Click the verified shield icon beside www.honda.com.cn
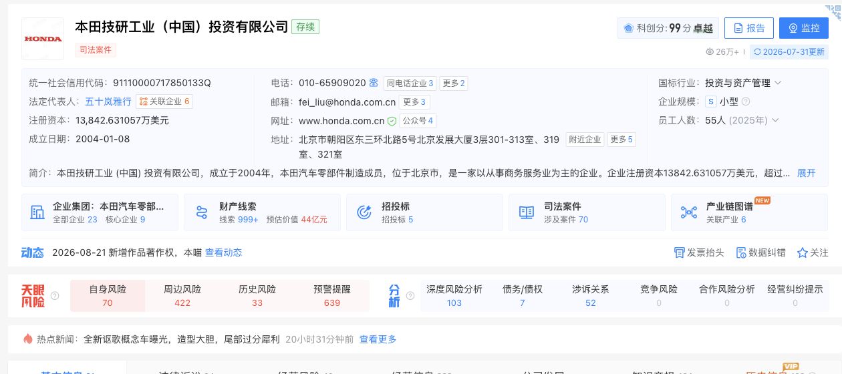Viewport: 842px width, 374px height. pyautogui.click(x=392, y=121)
